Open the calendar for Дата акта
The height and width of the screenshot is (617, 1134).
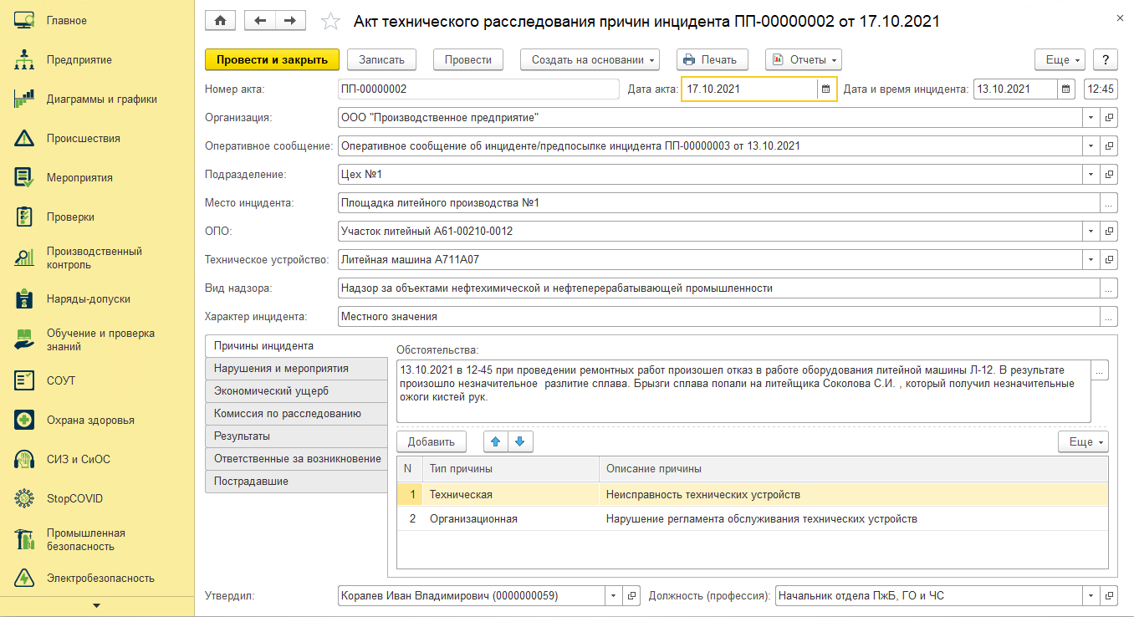tap(826, 89)
